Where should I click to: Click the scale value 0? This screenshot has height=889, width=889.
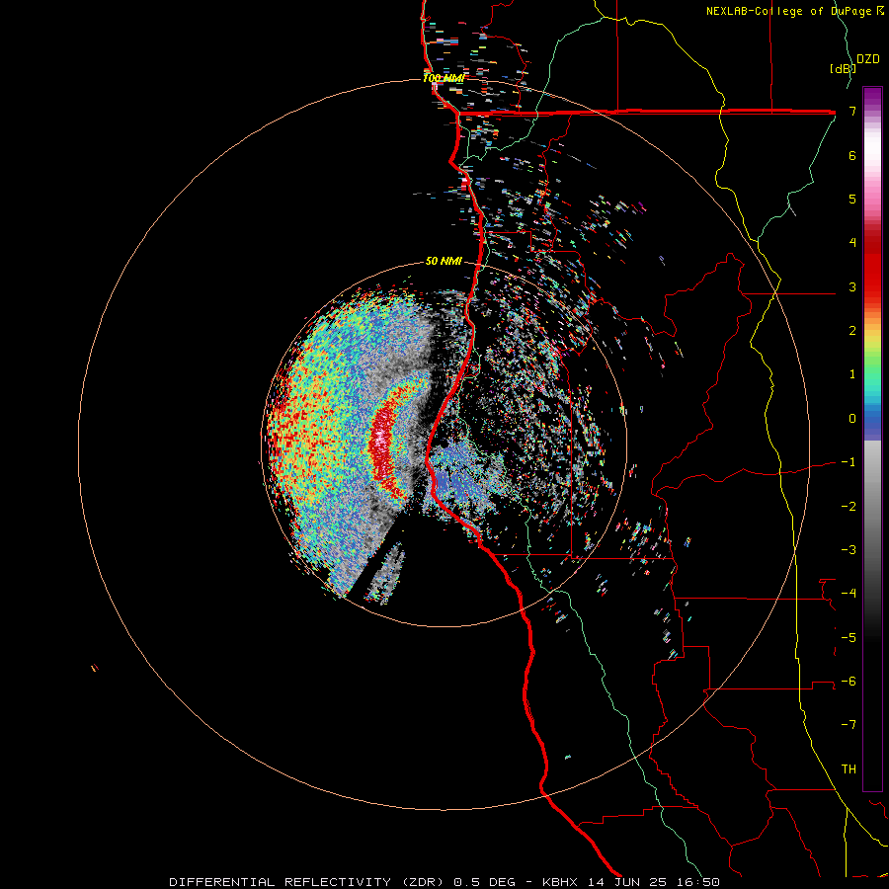(x=852, y=419)
